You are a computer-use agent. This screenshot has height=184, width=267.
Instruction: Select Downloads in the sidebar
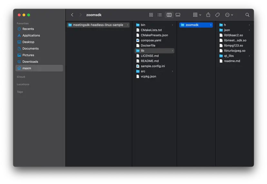click(x=30, y=62)
